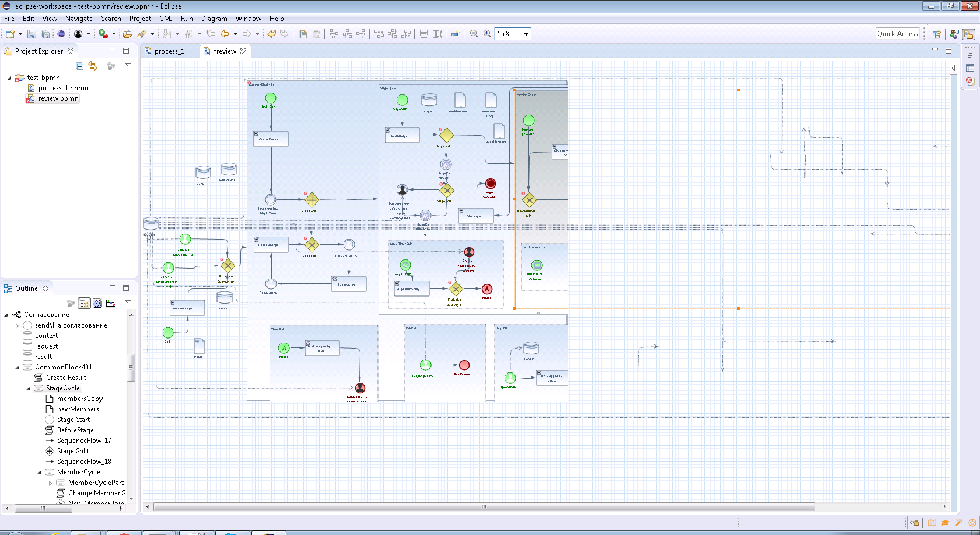Click the Copy icon in the toolbar
This screenshot has height=535, width=980.
302,34
